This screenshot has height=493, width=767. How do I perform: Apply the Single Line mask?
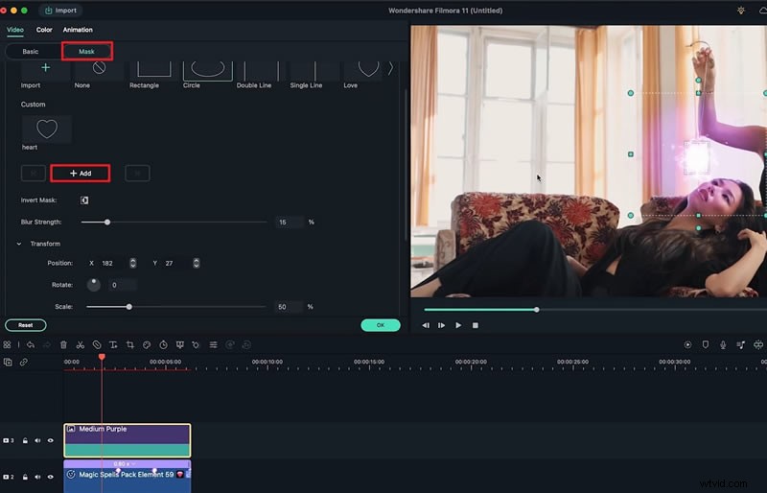tap(315, 70)
